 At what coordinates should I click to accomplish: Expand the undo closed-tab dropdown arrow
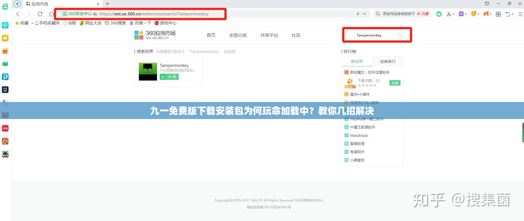513,14
